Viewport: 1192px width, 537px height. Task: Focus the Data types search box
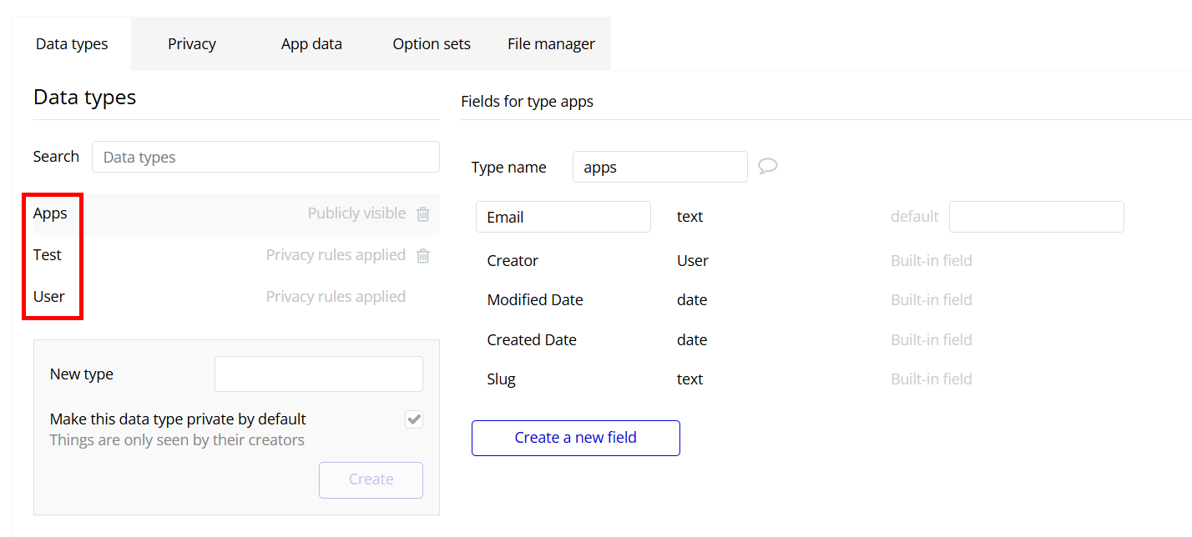265,157
